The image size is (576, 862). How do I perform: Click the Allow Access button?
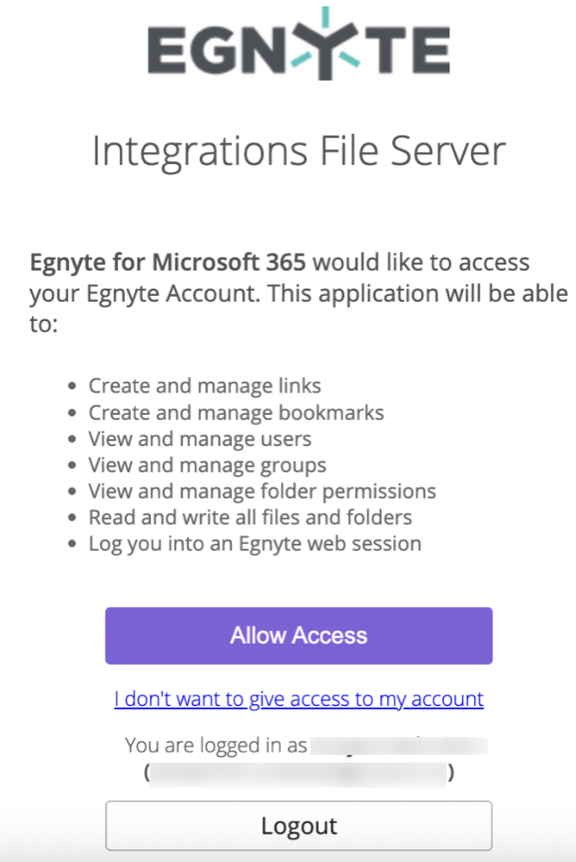click(x=297, y=635)
